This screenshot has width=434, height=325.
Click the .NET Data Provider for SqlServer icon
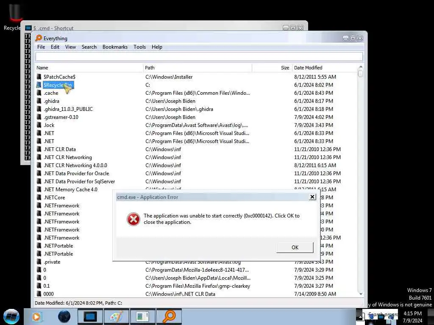[39, 181]
